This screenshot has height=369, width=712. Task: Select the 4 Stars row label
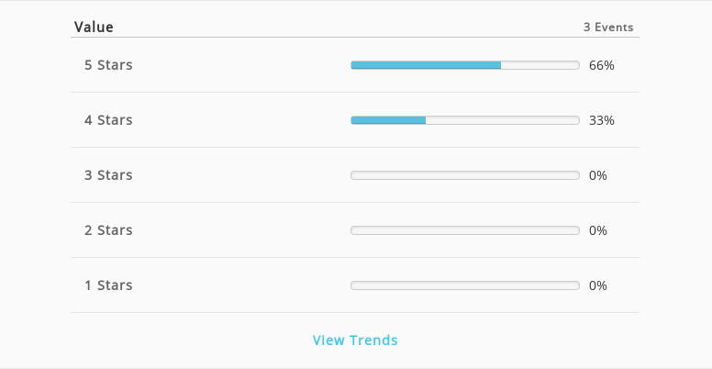point(108,120)
